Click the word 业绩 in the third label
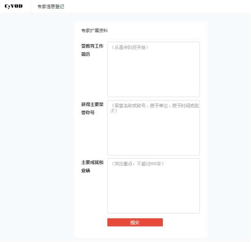 85,171
